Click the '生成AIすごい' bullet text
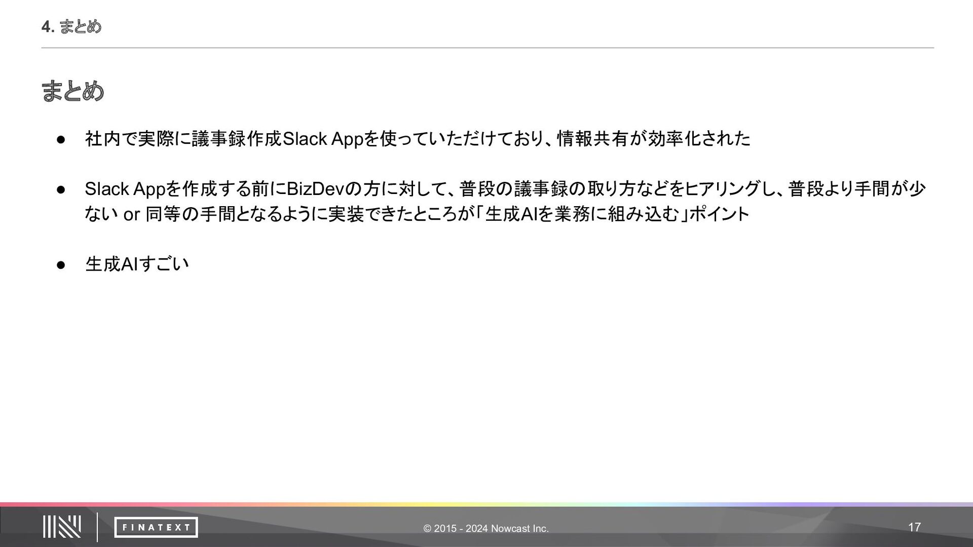The width and height of the screenshot is (973, 547). point(137,264)
